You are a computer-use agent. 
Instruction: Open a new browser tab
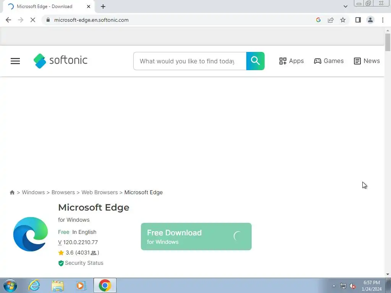(x=103, y=6)
